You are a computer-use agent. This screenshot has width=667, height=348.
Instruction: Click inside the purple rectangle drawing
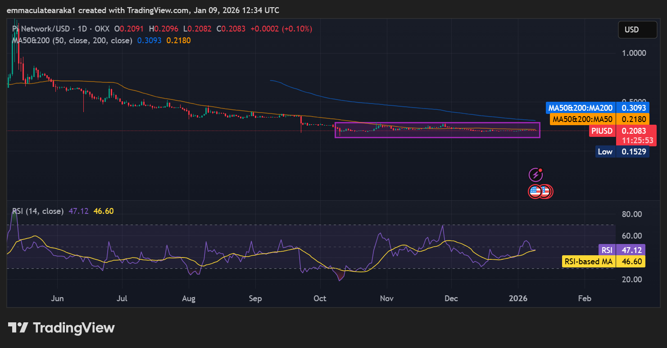pyautogui.click(x=437, y=131)
